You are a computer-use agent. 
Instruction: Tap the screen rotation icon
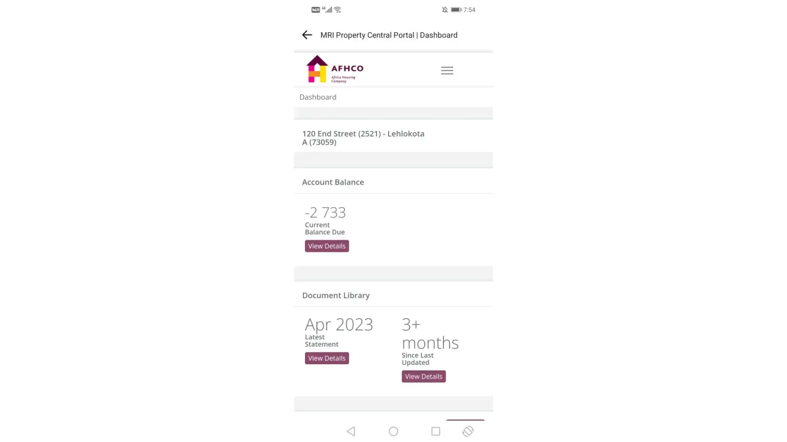(x=468, y=431)
